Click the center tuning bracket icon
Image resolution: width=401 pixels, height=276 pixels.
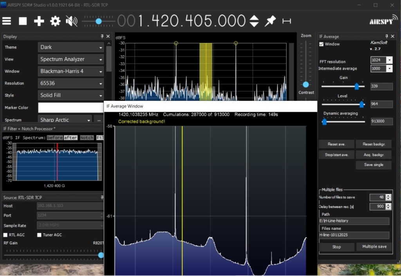(x=287, y=21)
